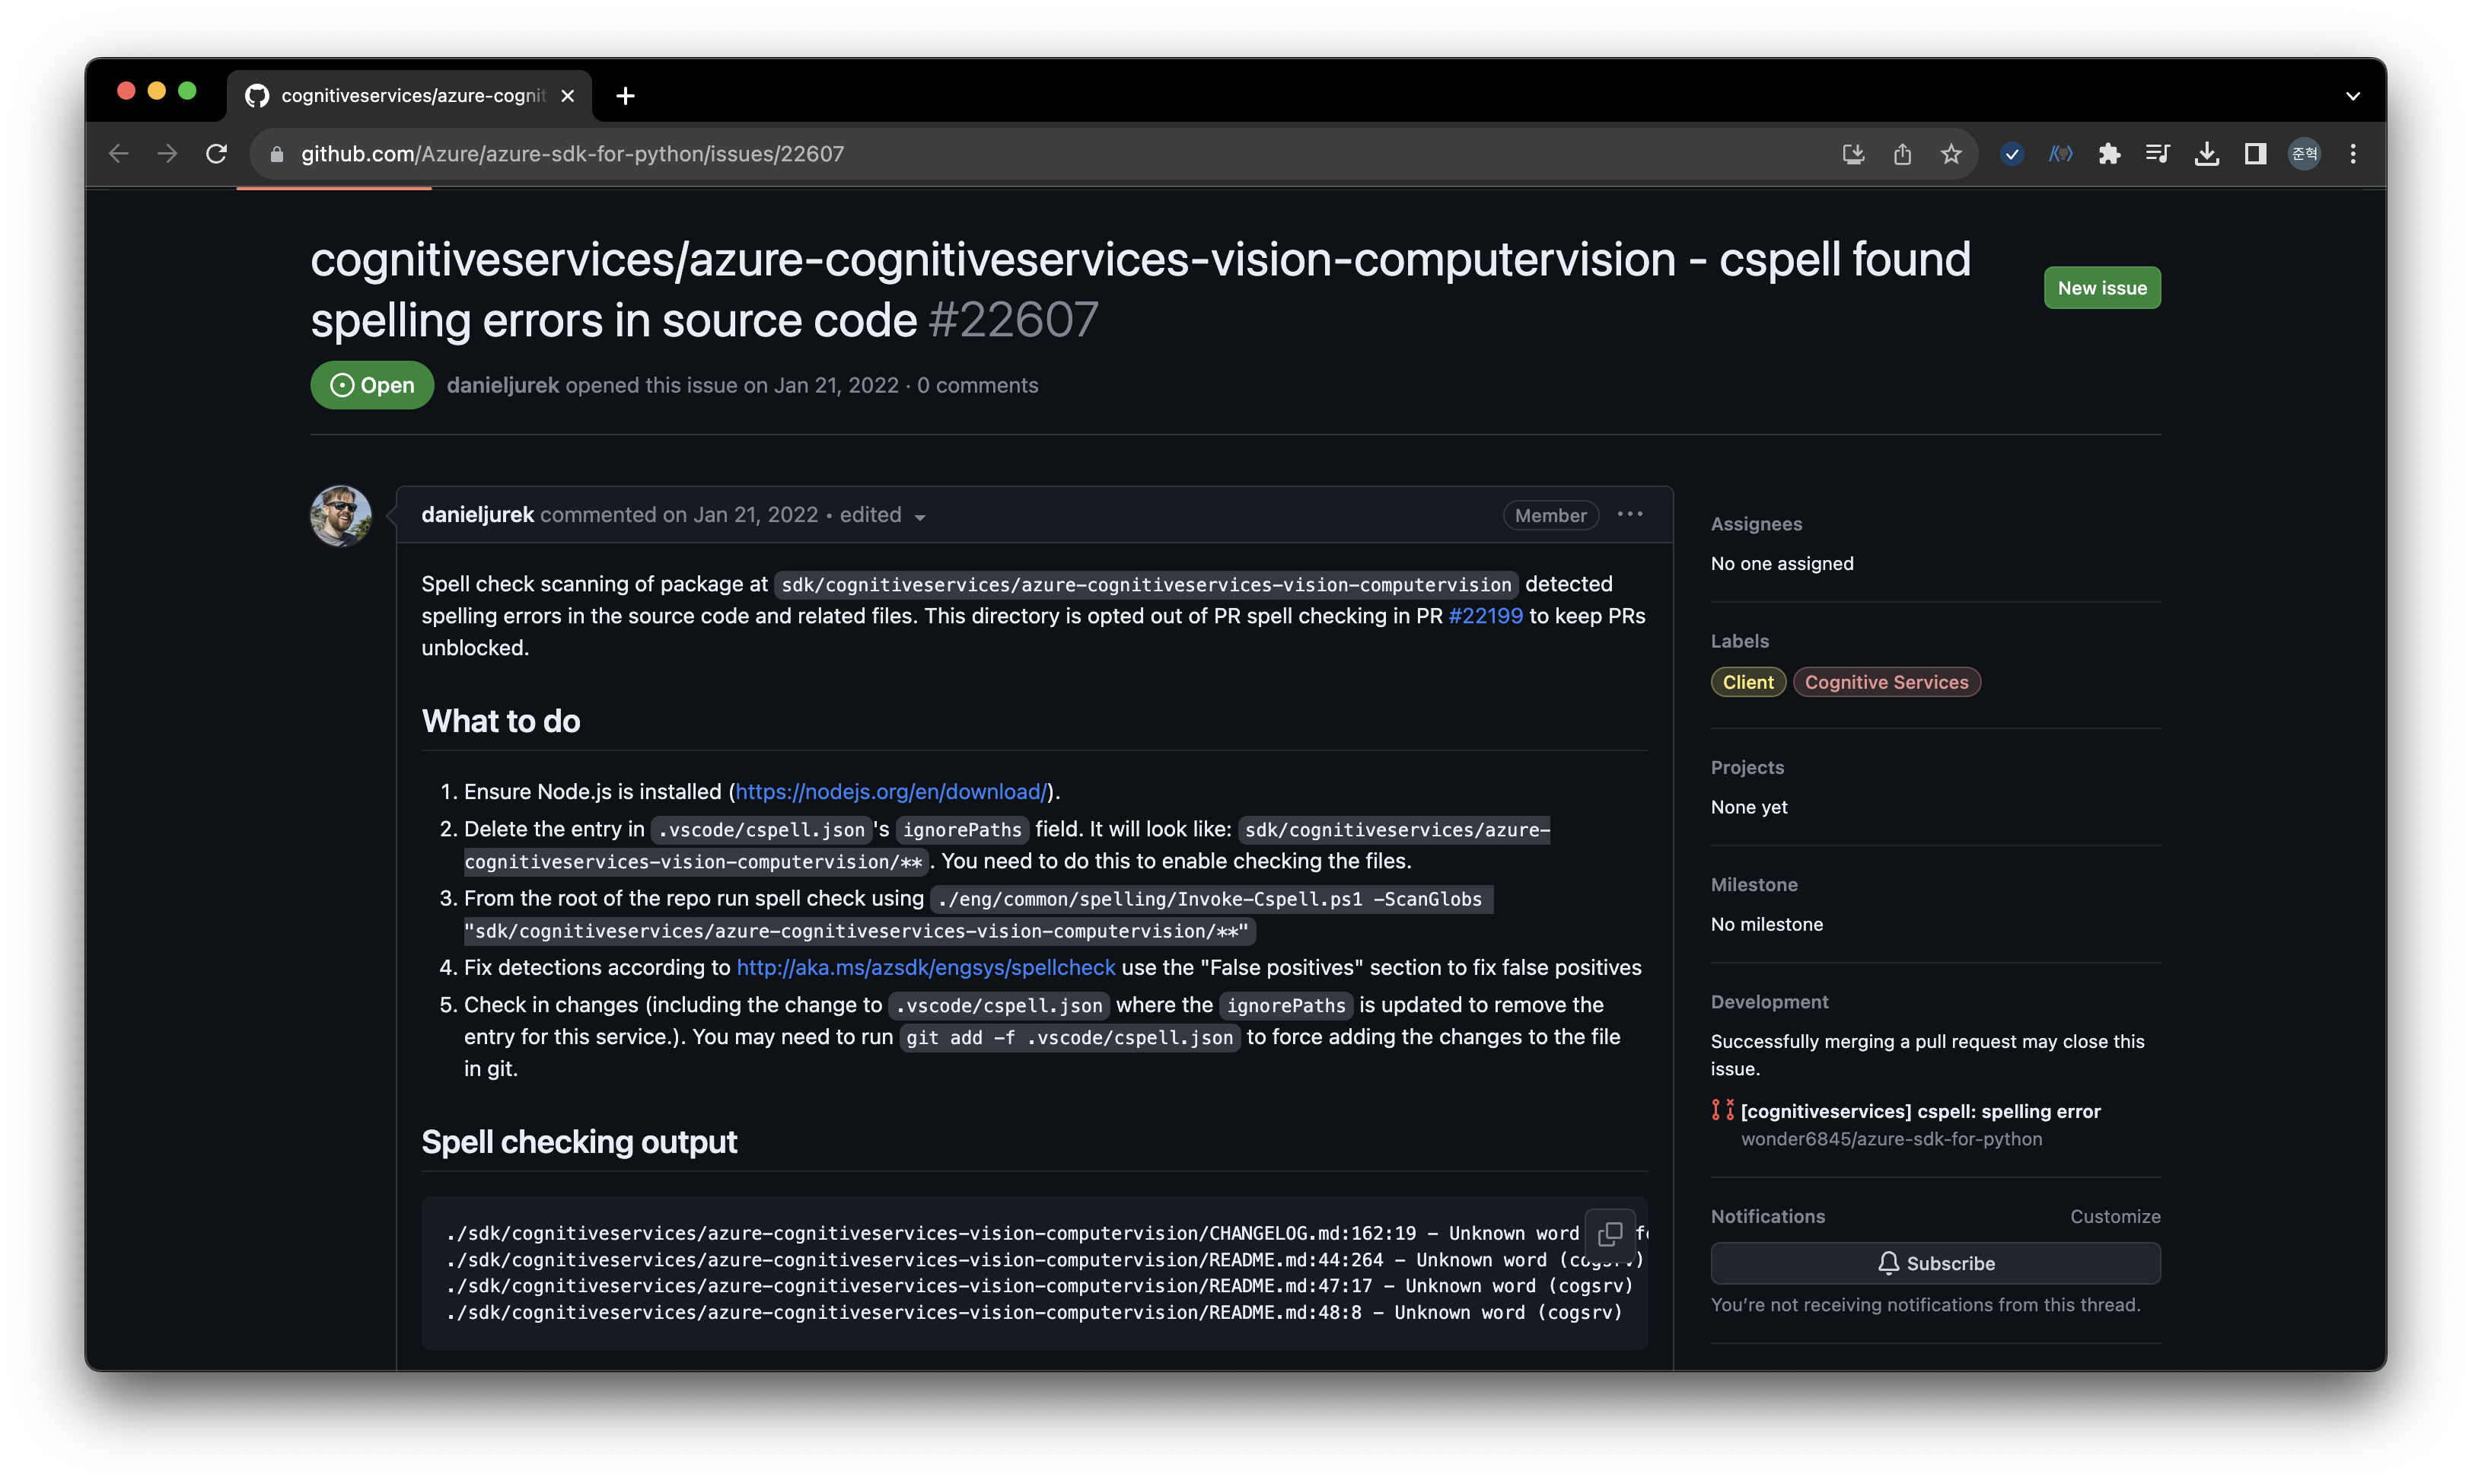
Task: Select the Cognitive Services label
Action: [x=1886, y=682]
